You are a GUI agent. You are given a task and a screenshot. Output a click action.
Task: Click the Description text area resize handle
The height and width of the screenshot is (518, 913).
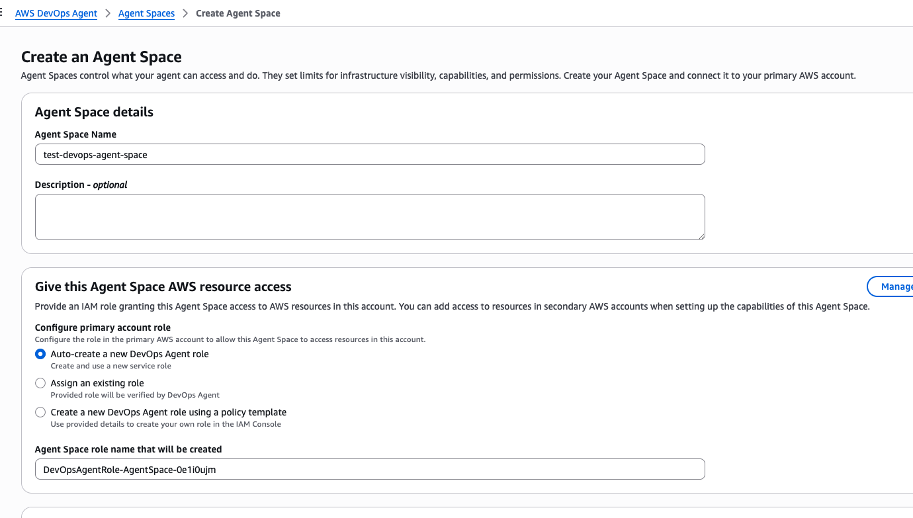(x=701, y=236)
